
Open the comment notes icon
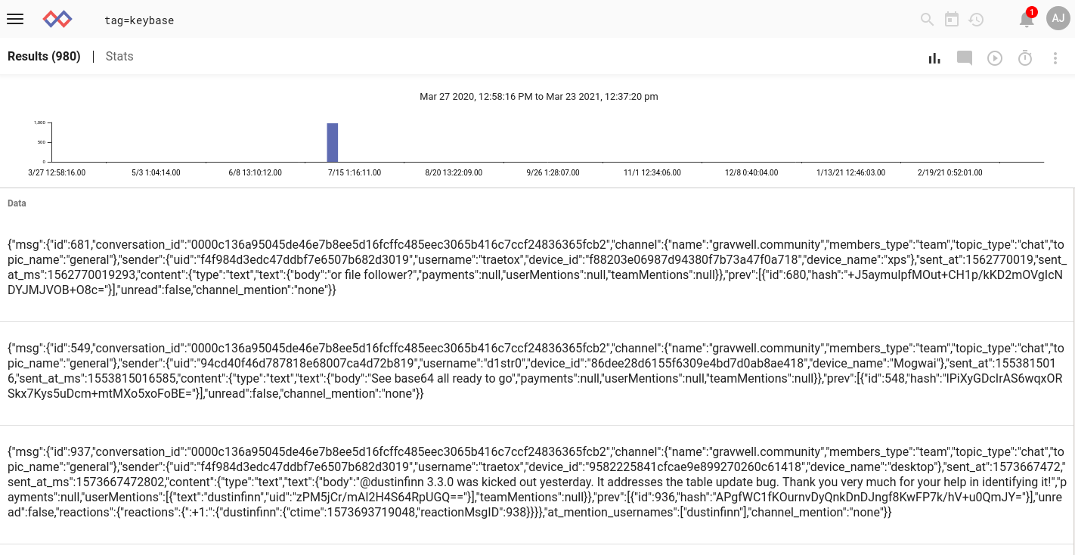(965, 58)
